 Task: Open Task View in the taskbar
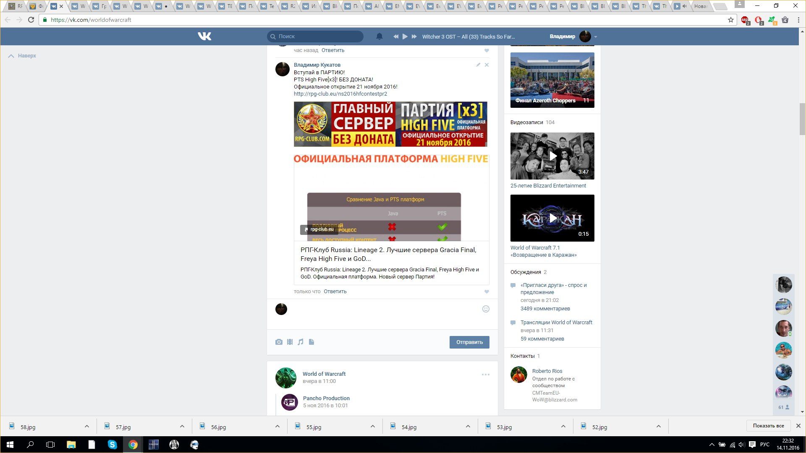click(50, 445)
